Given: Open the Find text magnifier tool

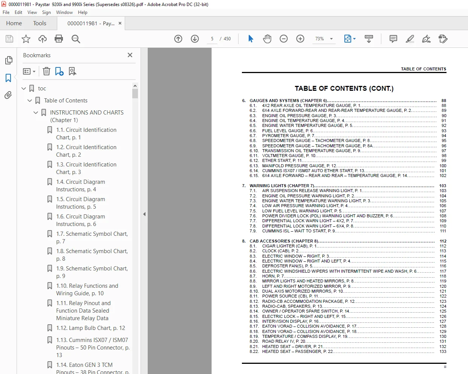Looking at the screenshot, I should [76, 39].
